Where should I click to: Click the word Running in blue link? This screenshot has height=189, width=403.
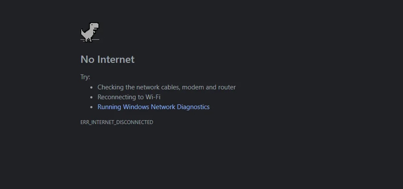[109, 107]
